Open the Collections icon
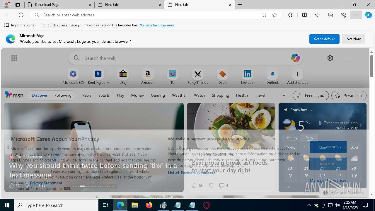Screen dimensions: 375x211 330,15
